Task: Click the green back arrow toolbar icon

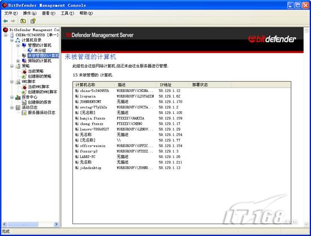Action: (x=6, y=21)
